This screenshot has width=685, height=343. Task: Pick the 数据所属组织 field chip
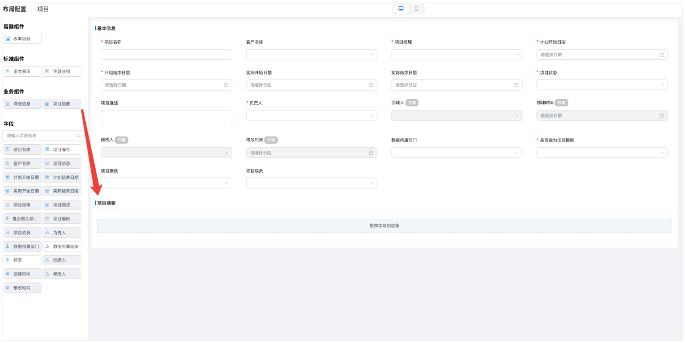pos(62,246)
